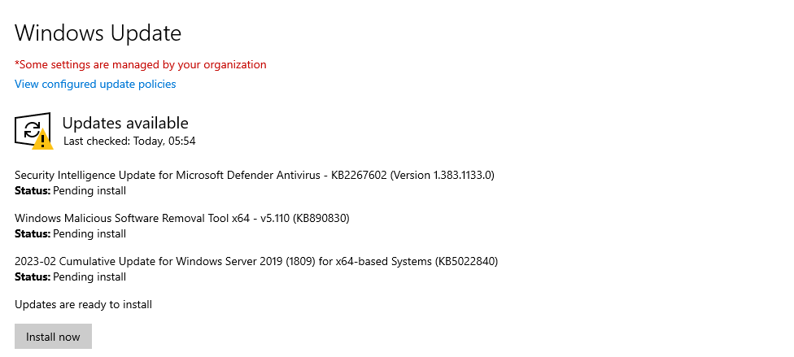Click Pending install status under Removal Tool

tap(89, 233)
